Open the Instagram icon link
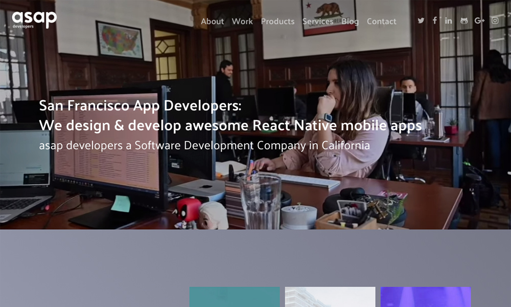Viewport: 511px width, 307px height. (495, 20)
